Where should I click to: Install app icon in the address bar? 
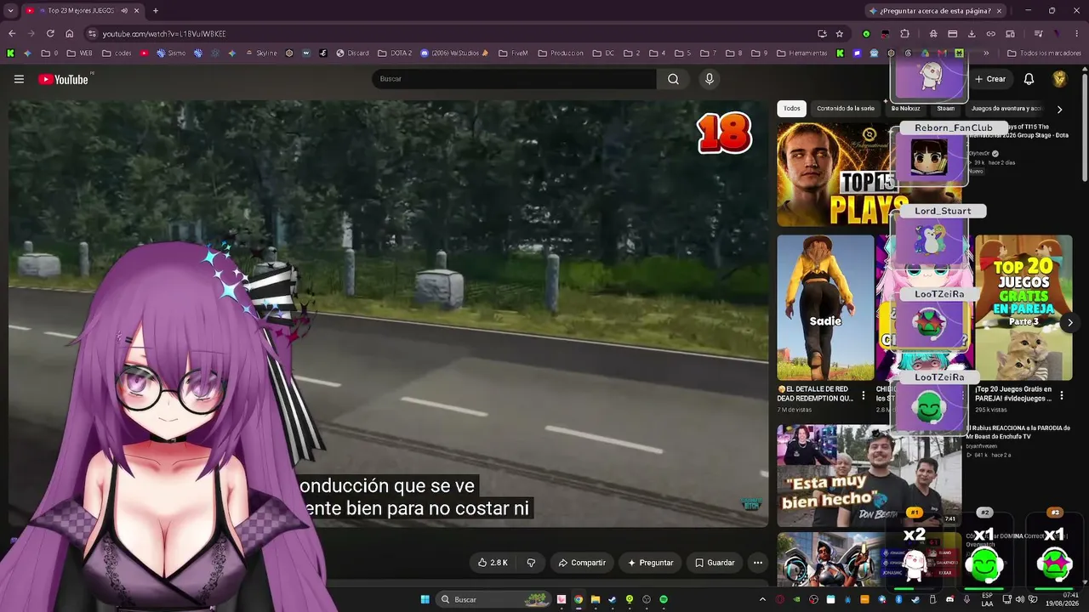coord(822,33)
